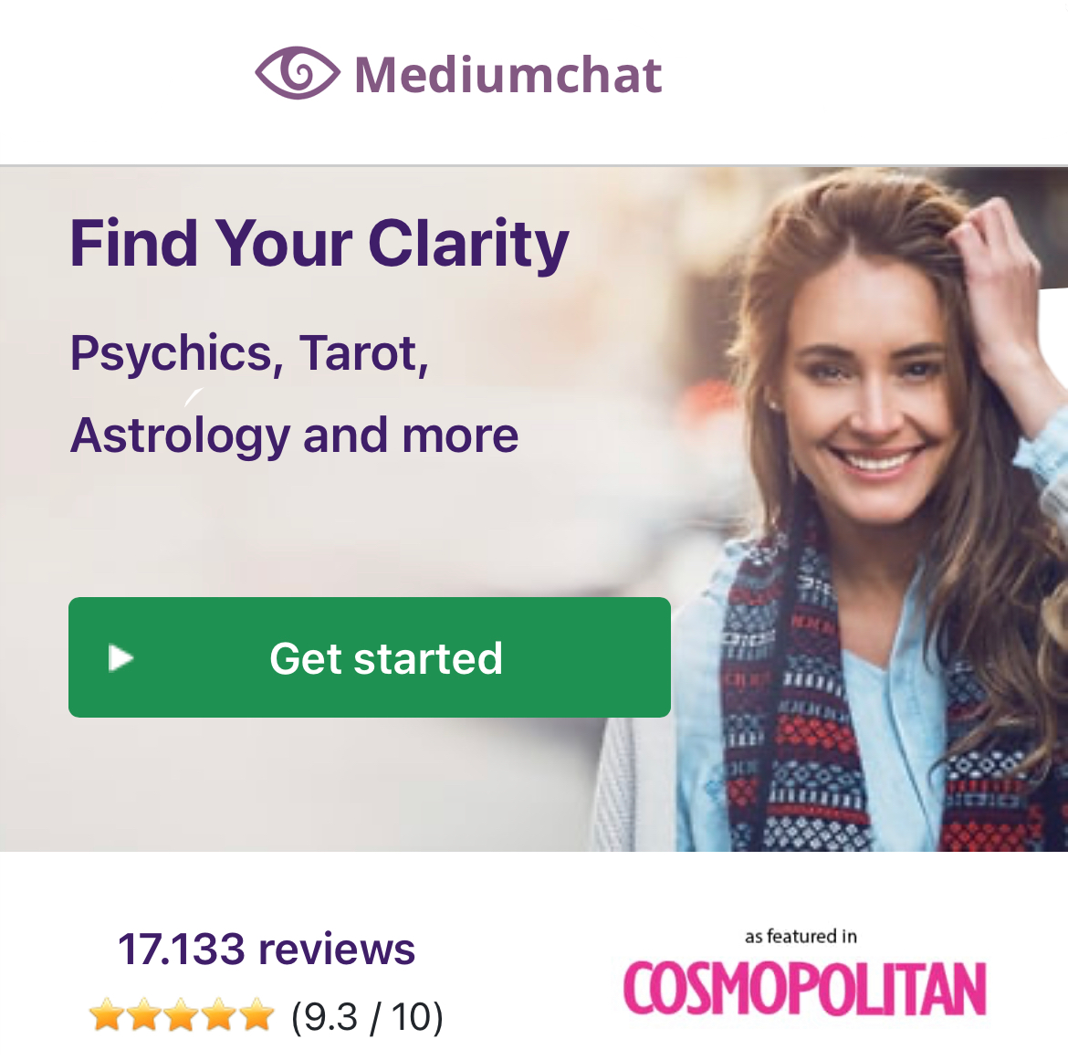Click the as featured in caption
Image resolution: width=1068 pixels, height=1060 pixels.
(x=801, y=936)
